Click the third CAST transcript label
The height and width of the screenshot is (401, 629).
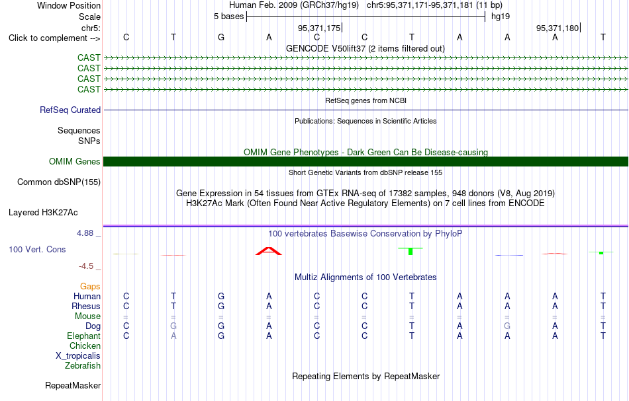point(89,79)
